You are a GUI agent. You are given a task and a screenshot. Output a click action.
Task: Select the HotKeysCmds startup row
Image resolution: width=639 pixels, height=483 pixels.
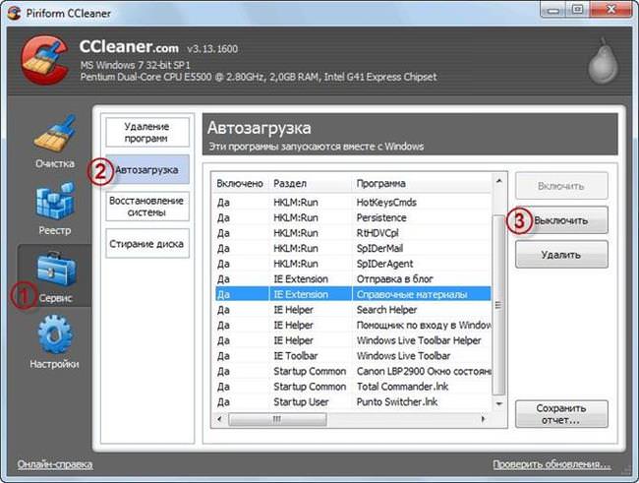[353, 203]
